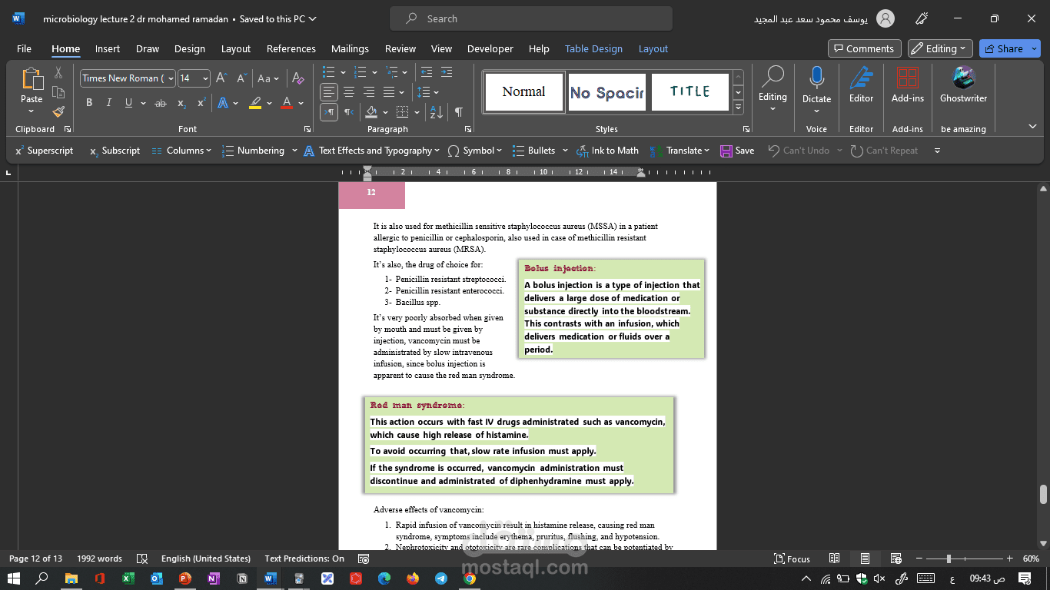The height and width of the screenshot is (590, 1050).
Task: Open the Table Design tab
Action: tap(593, 48)
